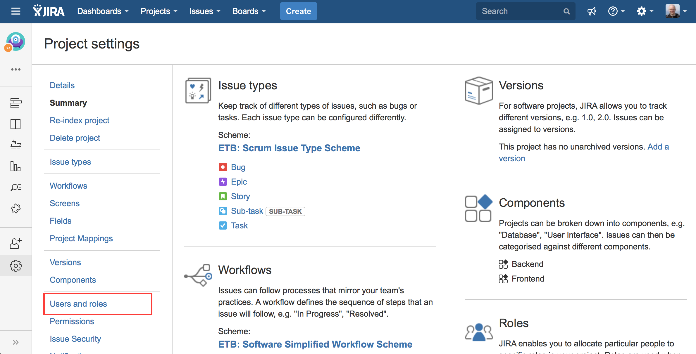Open ETB: Scrum Issue Type Scheme
Screen dimensions: 696x354
(x=289, y=148)
